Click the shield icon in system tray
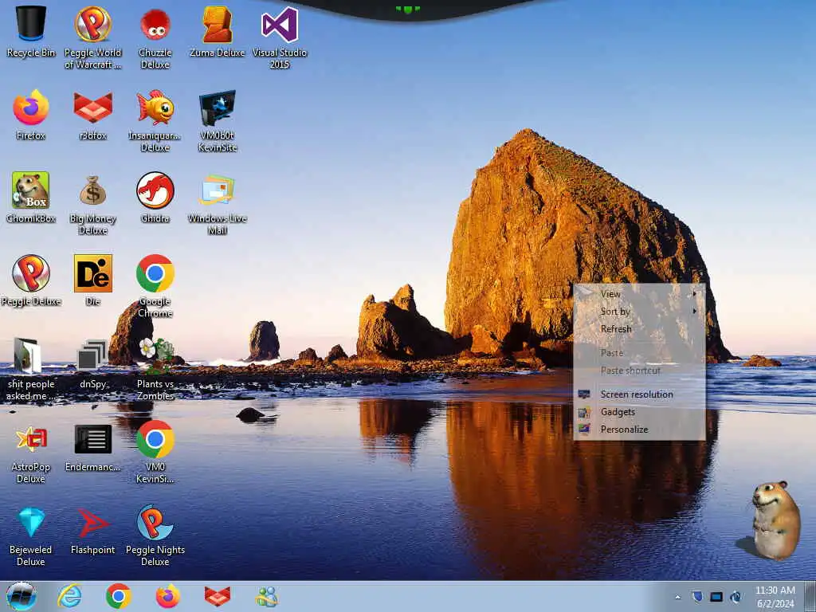This screenshot has height=612, width=816. click(x=696, y=597)
